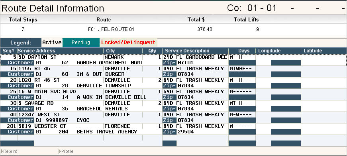Click the 8YD FL TRASH WEEKLY for 1155 RT 46

click(194, 69)
